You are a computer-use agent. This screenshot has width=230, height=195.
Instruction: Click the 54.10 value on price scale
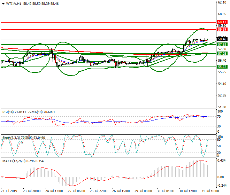point(222,84)
